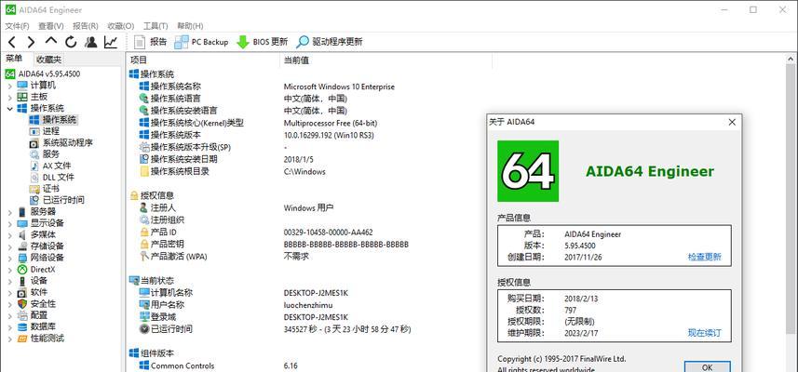Go up one level with up arrow
The width and height of the screenshot is (798, 372).
click(x=50, y=41)
